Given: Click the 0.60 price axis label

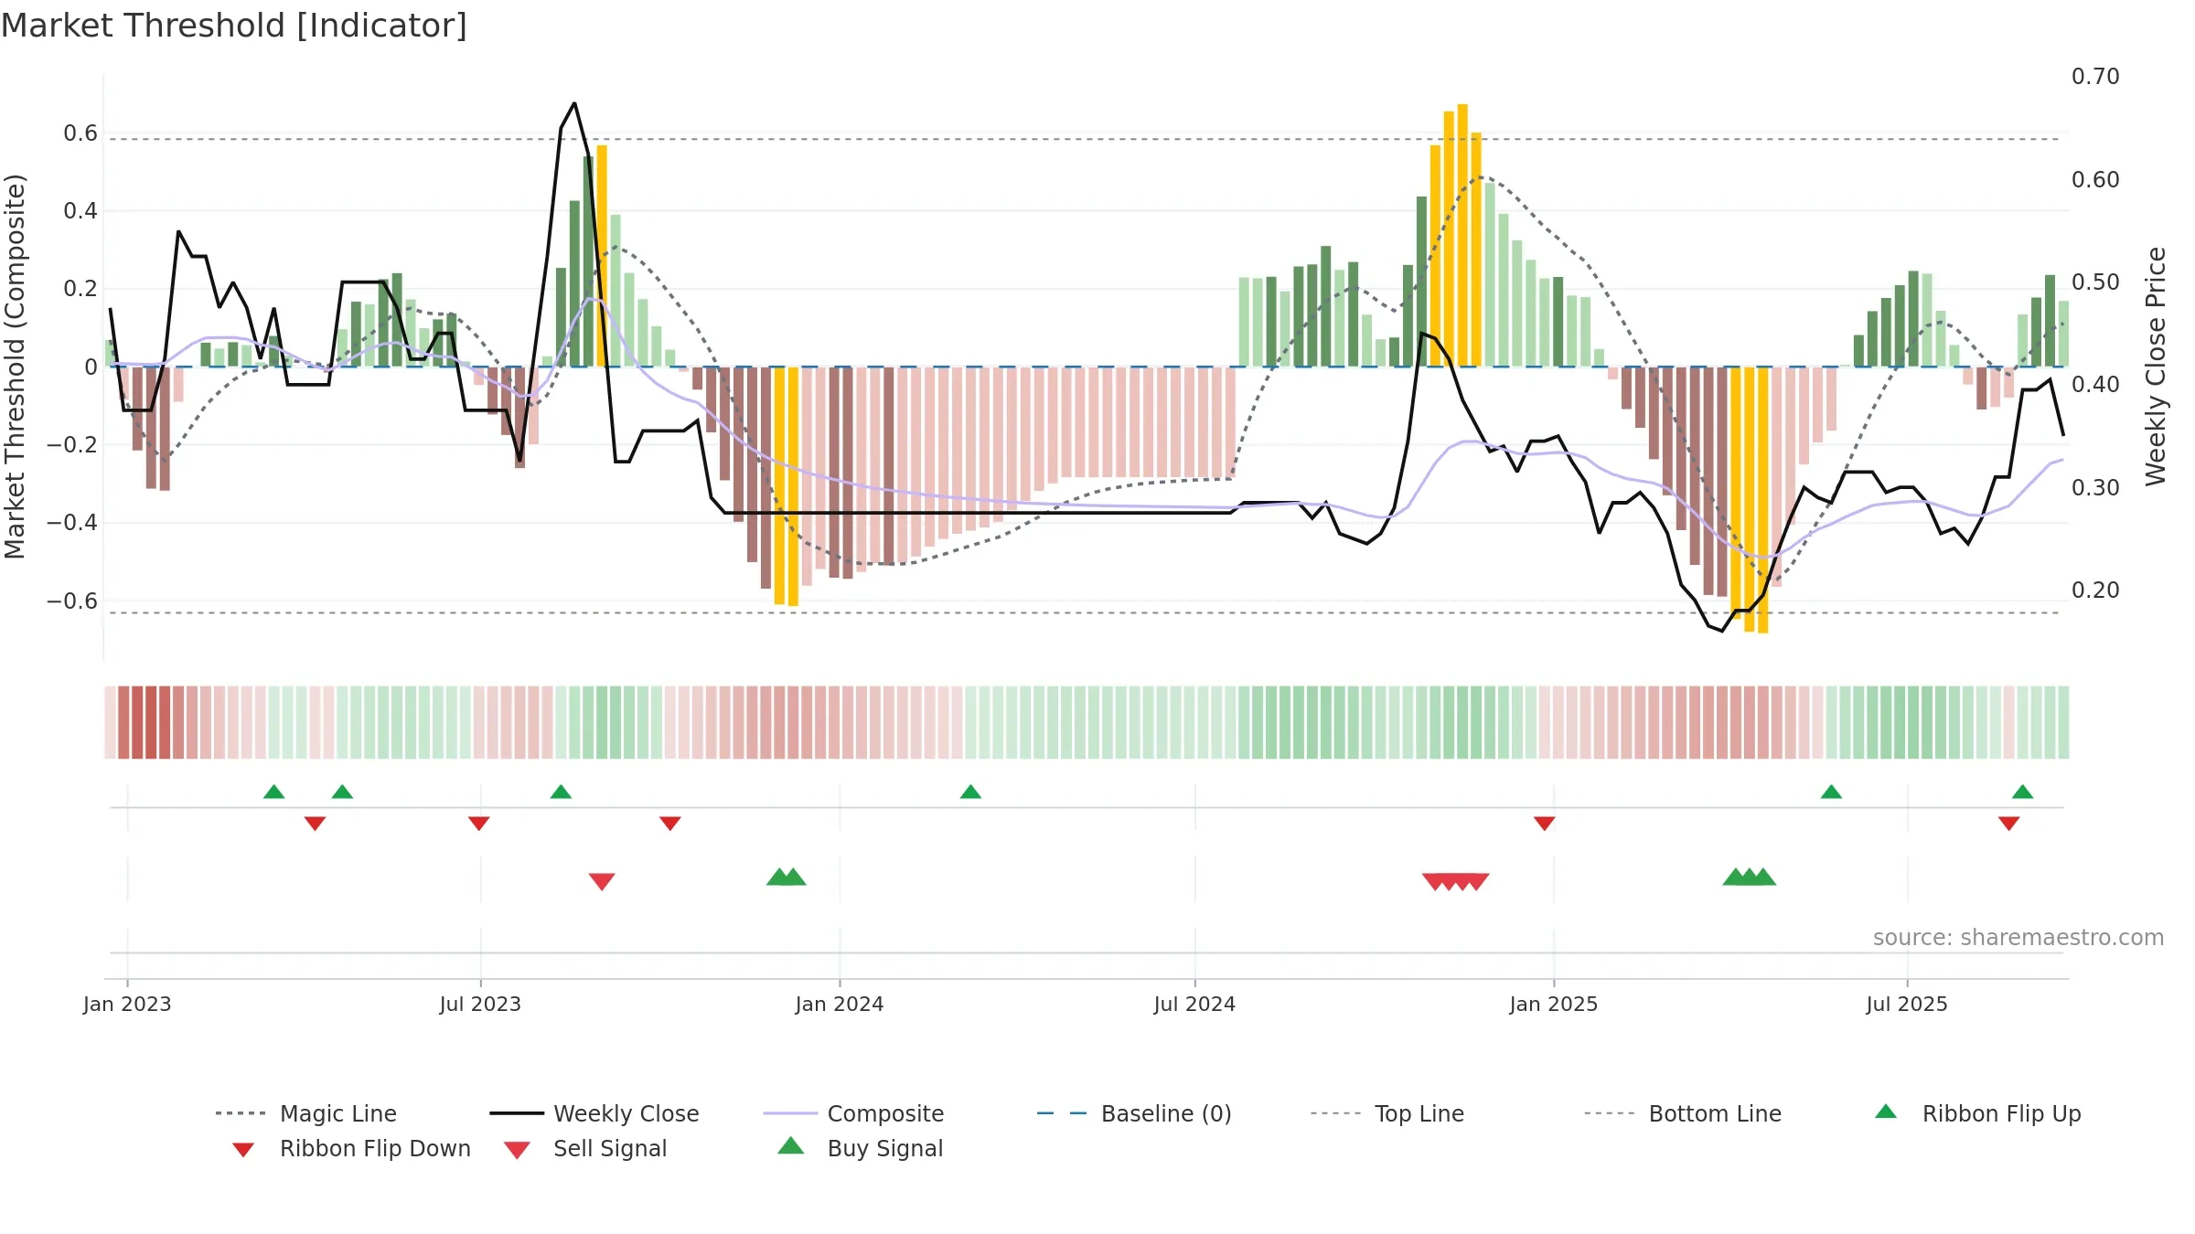Looking at the screenshot, I should pos(2095,180).
